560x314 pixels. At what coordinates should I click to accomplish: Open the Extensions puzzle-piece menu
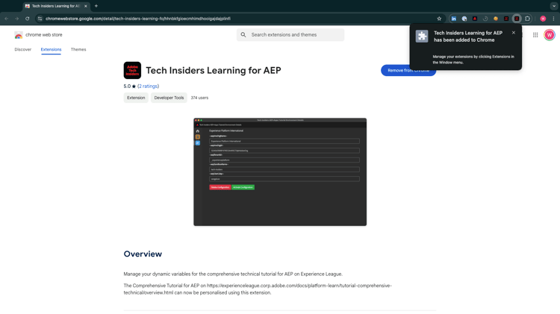527,19
